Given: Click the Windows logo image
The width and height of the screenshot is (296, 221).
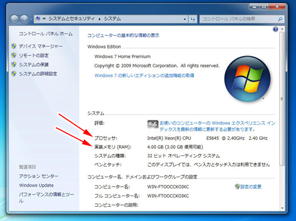Looking at the screenshot, I should coord(247,79).
